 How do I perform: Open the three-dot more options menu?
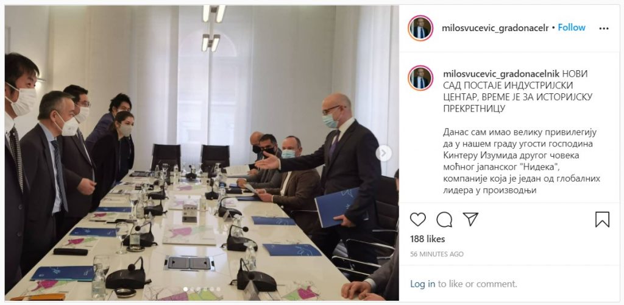604,28
